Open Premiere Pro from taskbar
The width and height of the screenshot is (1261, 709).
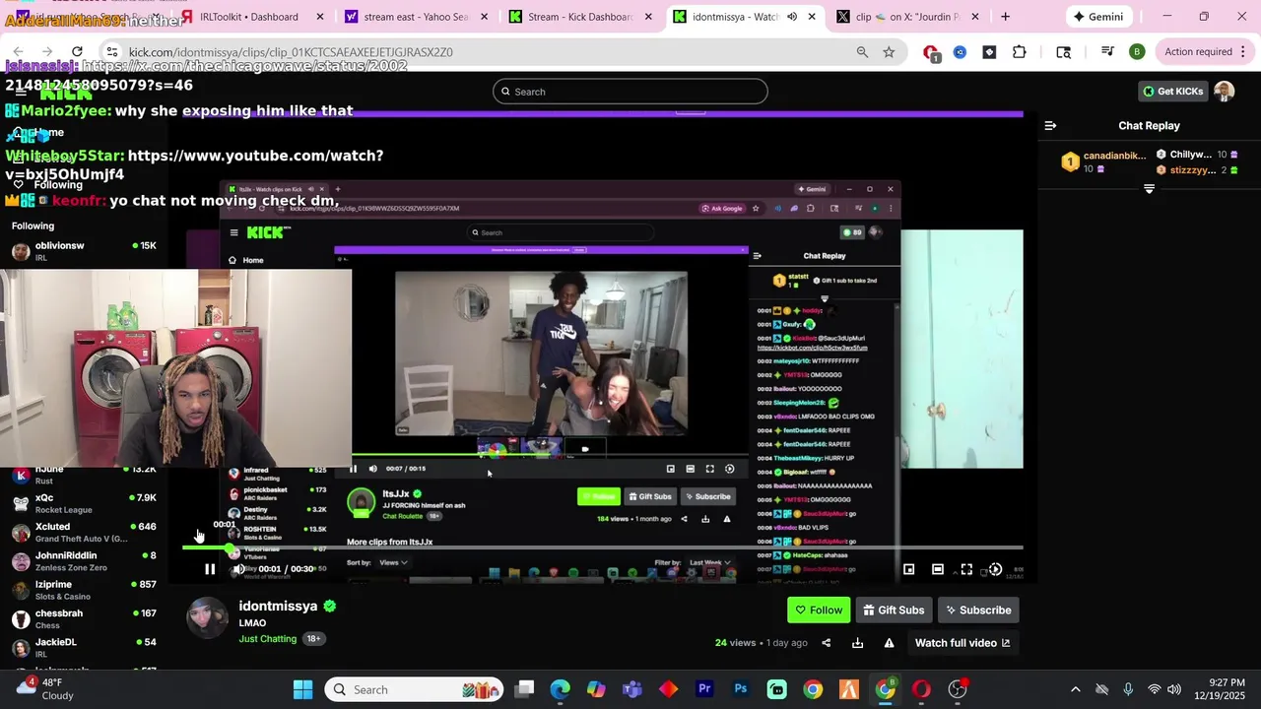[704, 689]
